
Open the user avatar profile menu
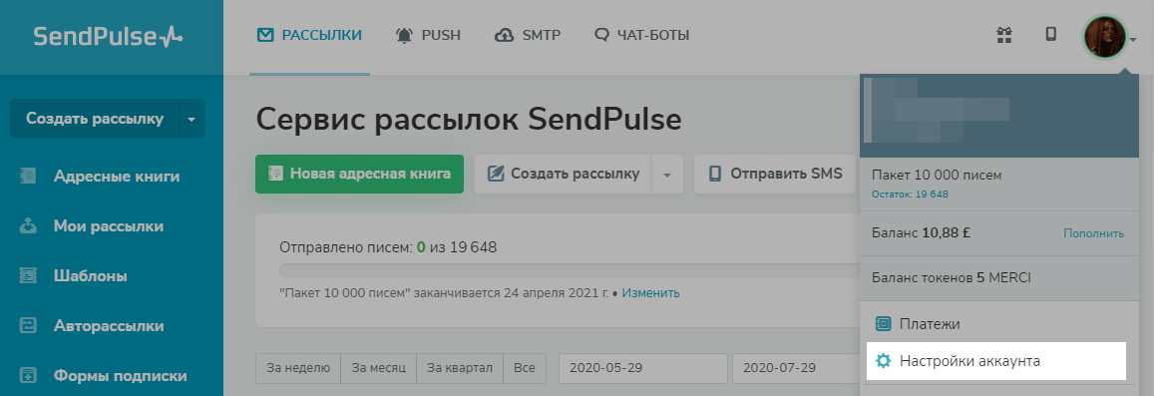(x=1105, y=38)
